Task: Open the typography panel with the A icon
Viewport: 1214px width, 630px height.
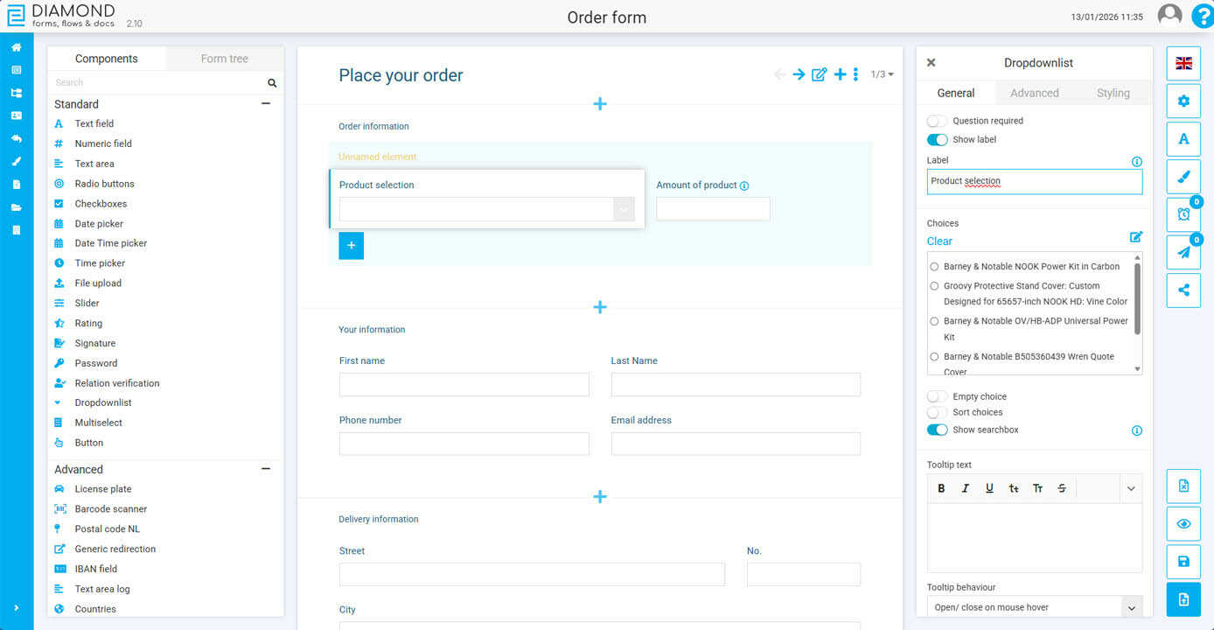Action: [1183, 138]
